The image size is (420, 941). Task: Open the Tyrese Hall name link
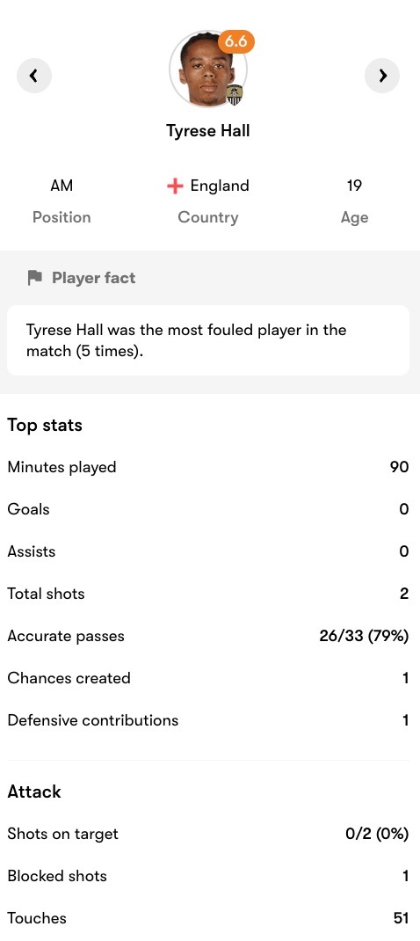pos(208,131)
